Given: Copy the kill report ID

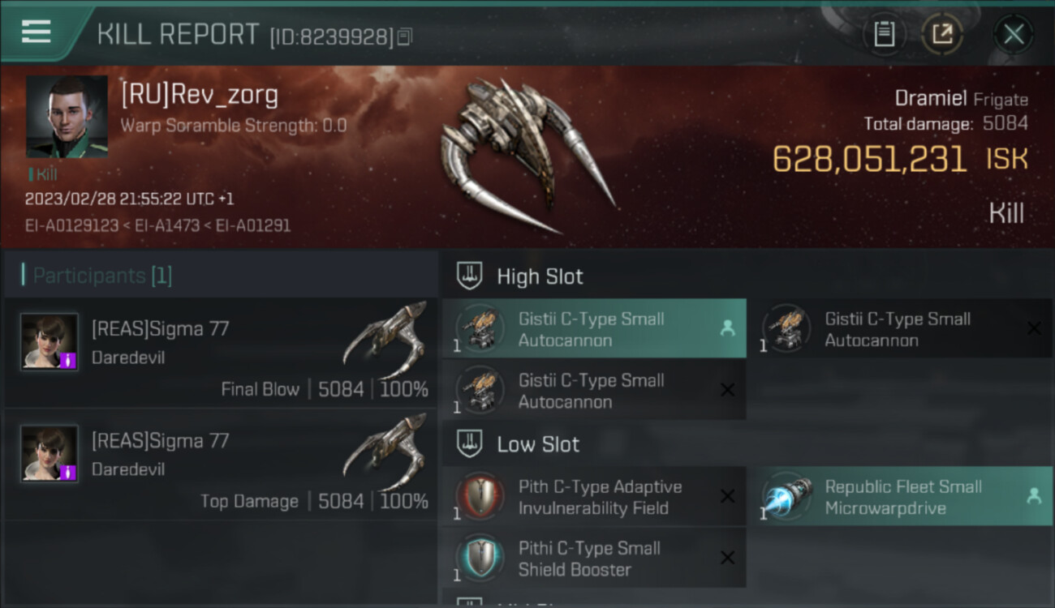Looking at the screenshot, I should pyautogui.click(x=404, y=36).
